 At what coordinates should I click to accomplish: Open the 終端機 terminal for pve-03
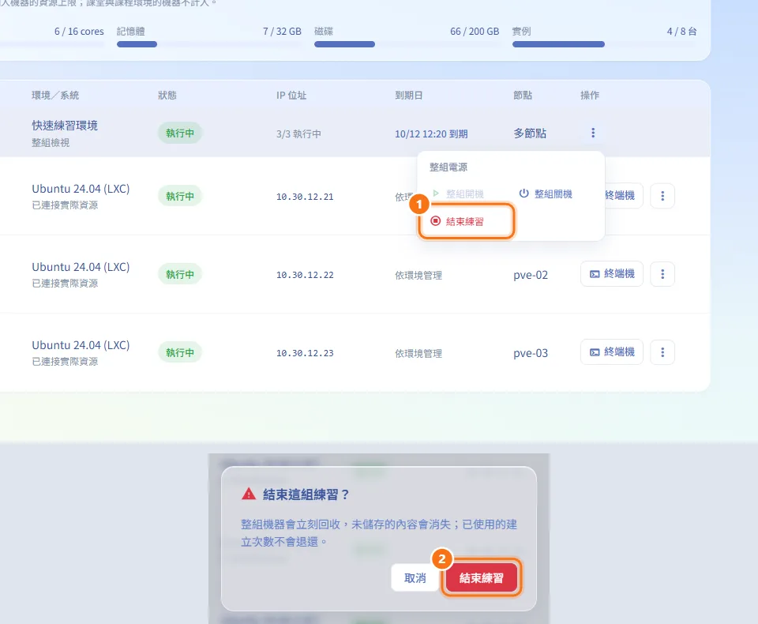click(x=611, y=352)
